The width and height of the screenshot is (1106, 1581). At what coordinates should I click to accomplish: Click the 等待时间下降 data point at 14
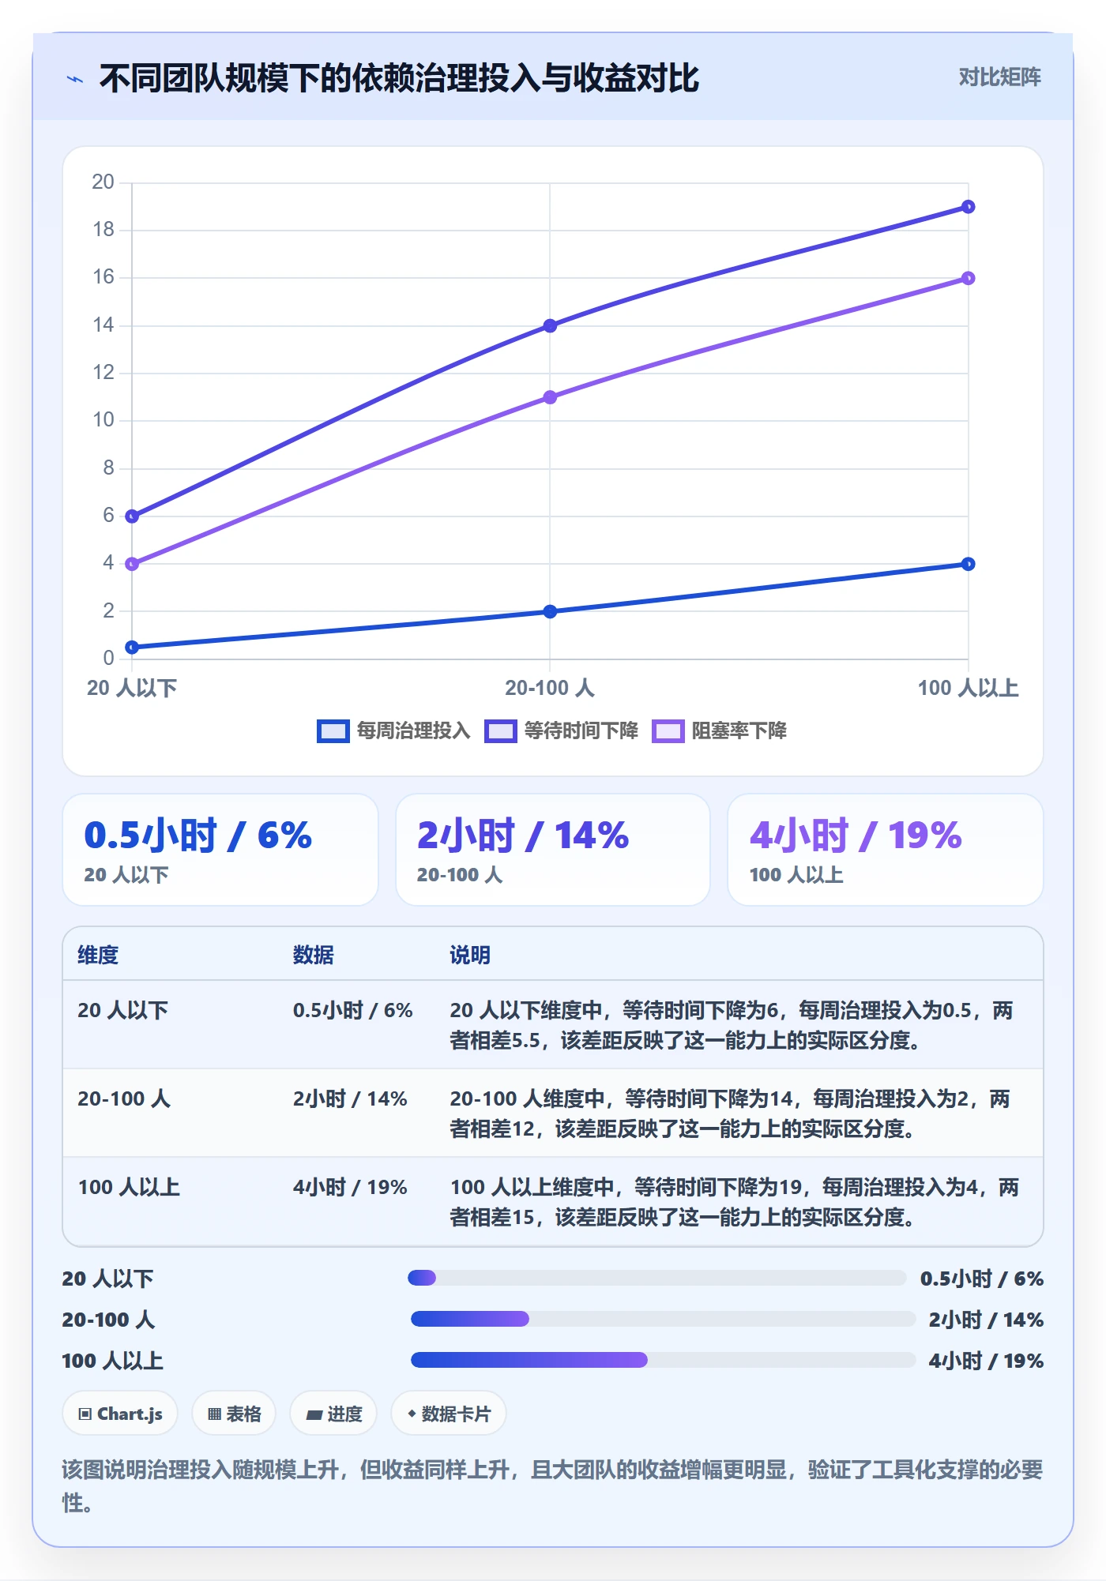tap(550, 325)
